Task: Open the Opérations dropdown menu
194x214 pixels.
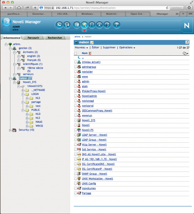Action: point(127,48)
